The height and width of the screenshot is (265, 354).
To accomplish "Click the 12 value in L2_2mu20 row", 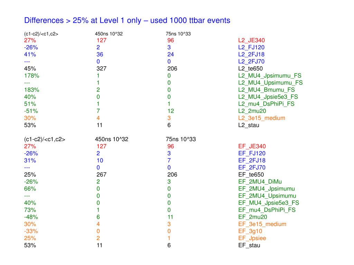I will tap(171, 111).
